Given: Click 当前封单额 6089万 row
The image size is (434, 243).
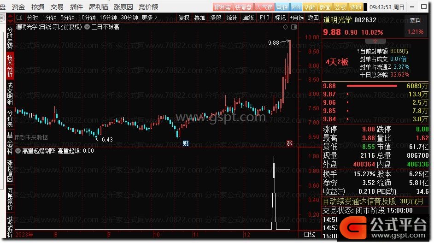Looking at the screenshot, I should click(x=383, y=51).
